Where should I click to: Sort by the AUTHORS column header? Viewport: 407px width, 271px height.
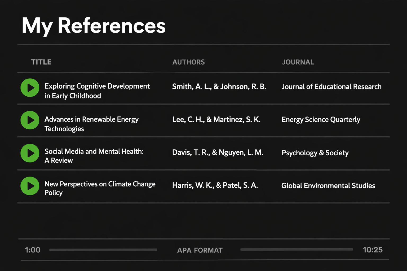click(x=189, y=62)
